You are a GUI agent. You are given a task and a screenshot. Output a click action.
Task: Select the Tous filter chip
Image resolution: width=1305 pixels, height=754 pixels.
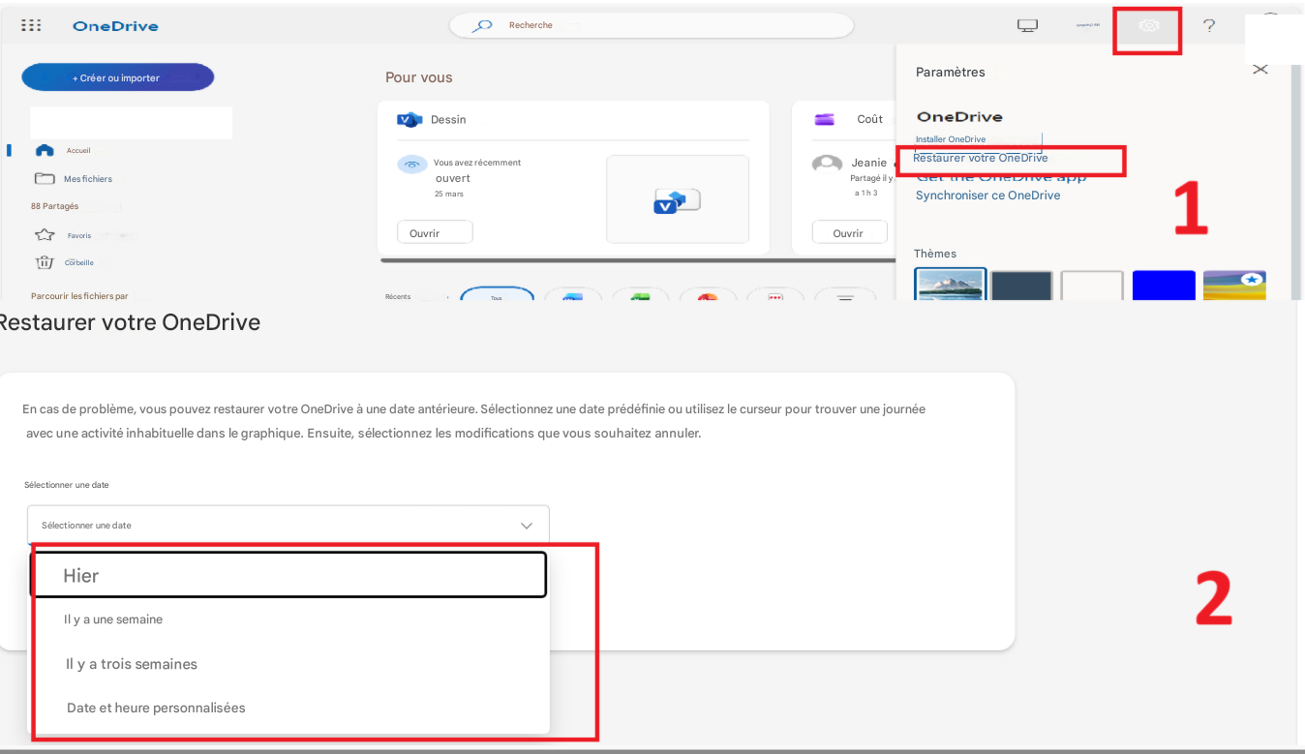click(497, 293)
